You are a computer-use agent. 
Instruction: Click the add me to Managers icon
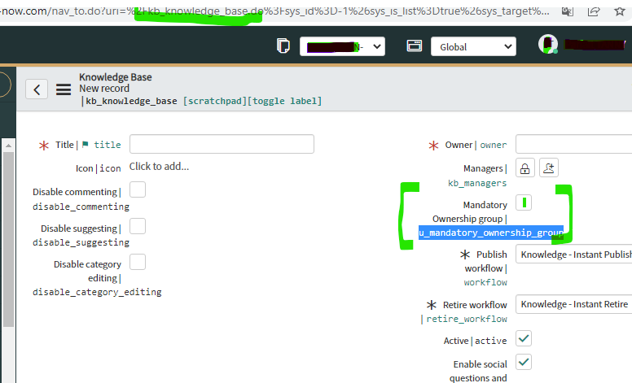(x=549, y=168)
